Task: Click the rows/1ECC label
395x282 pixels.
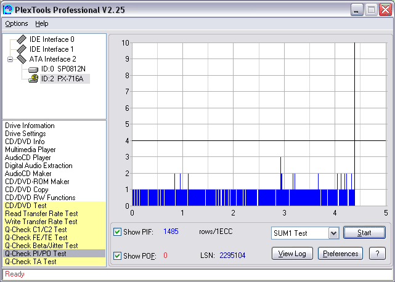Action: [216, 232]
